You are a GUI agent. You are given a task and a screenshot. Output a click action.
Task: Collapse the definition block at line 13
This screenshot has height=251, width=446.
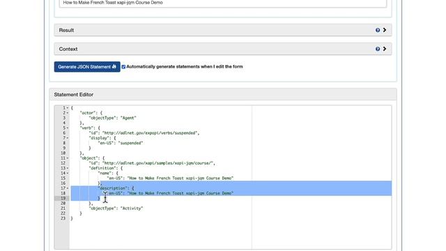pos(68,168)
